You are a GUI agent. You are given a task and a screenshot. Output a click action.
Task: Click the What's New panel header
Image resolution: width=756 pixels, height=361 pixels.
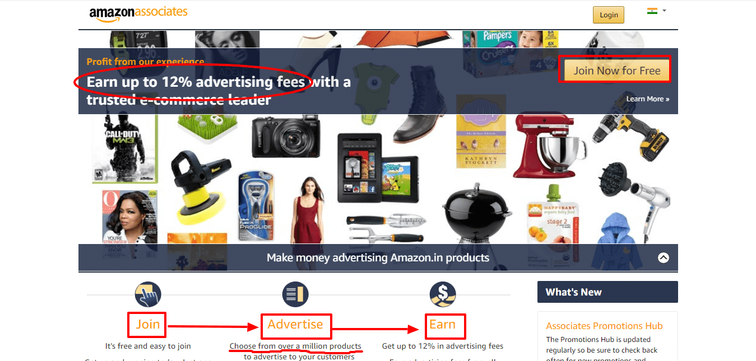pyautogui.click(x=607, y=292)
